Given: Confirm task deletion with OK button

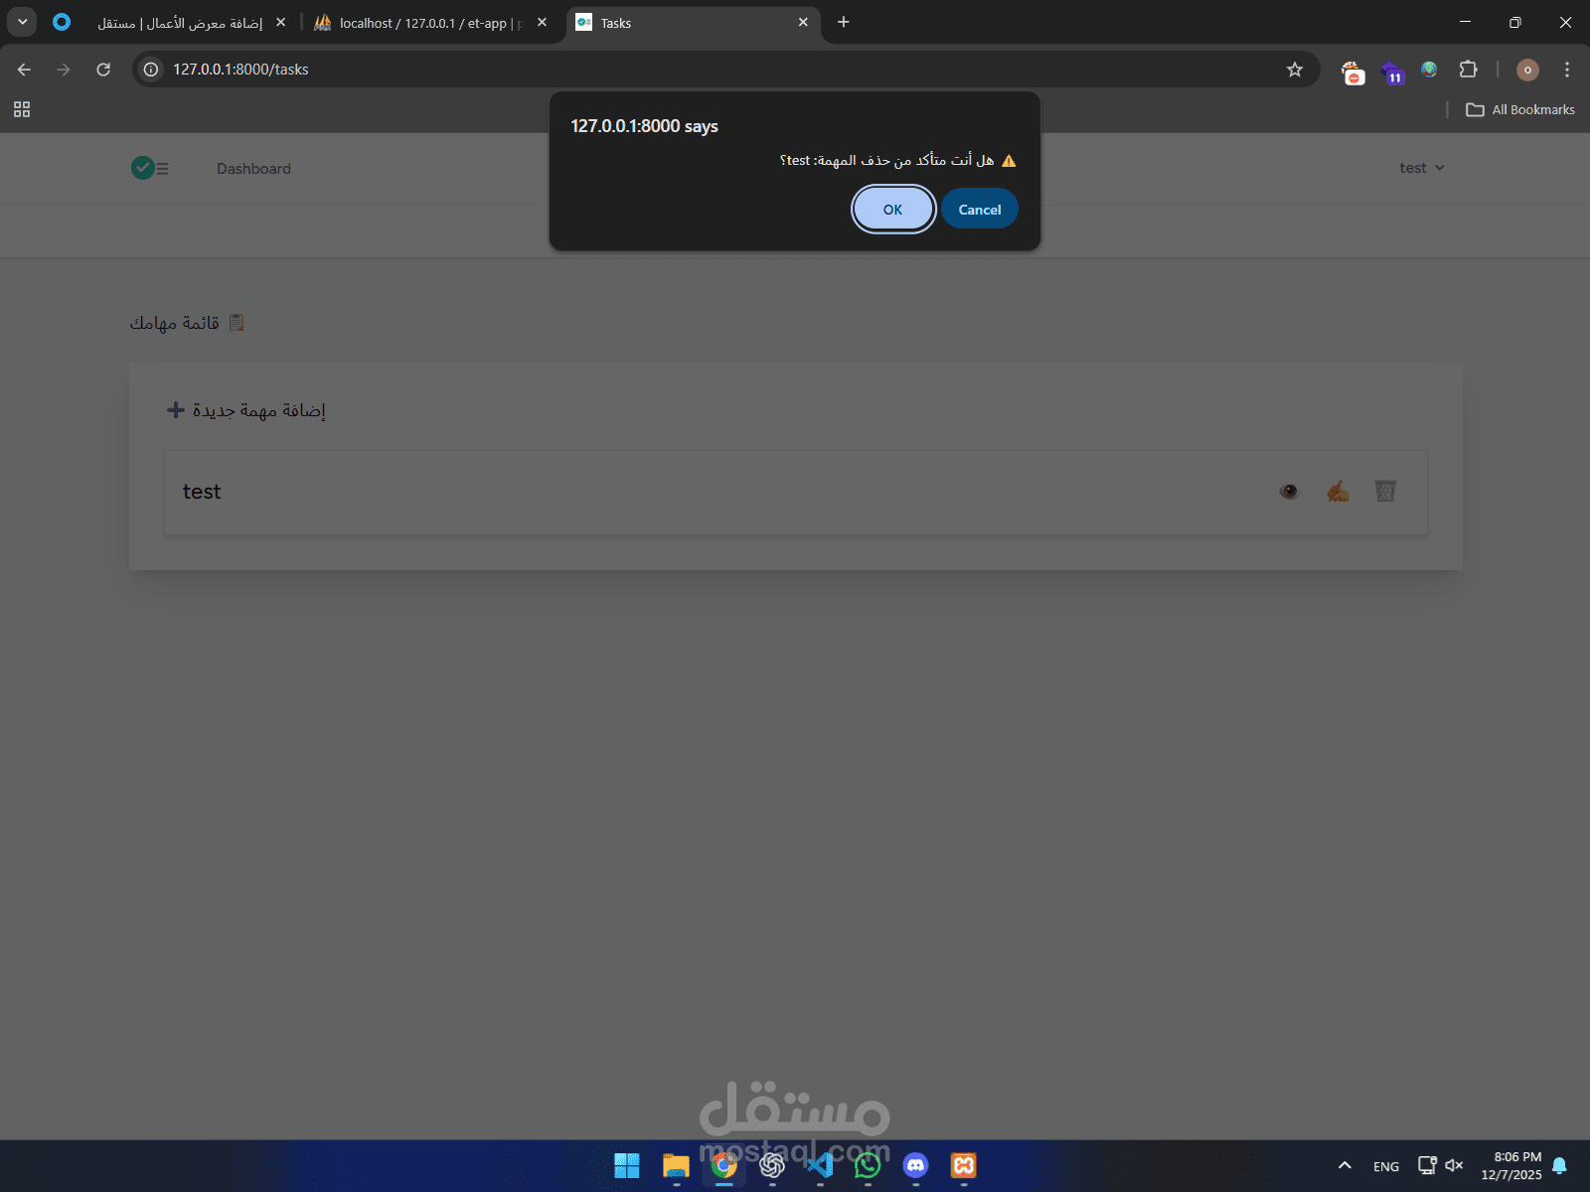Looking at the screenshot, I should 892,210.
